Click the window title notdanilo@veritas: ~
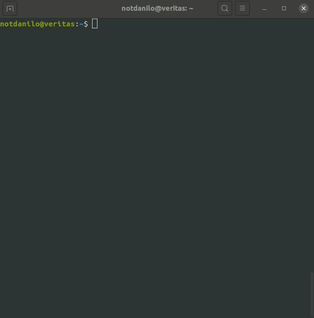The width and height of the screenshot is (314, 318). click(157, 8)
